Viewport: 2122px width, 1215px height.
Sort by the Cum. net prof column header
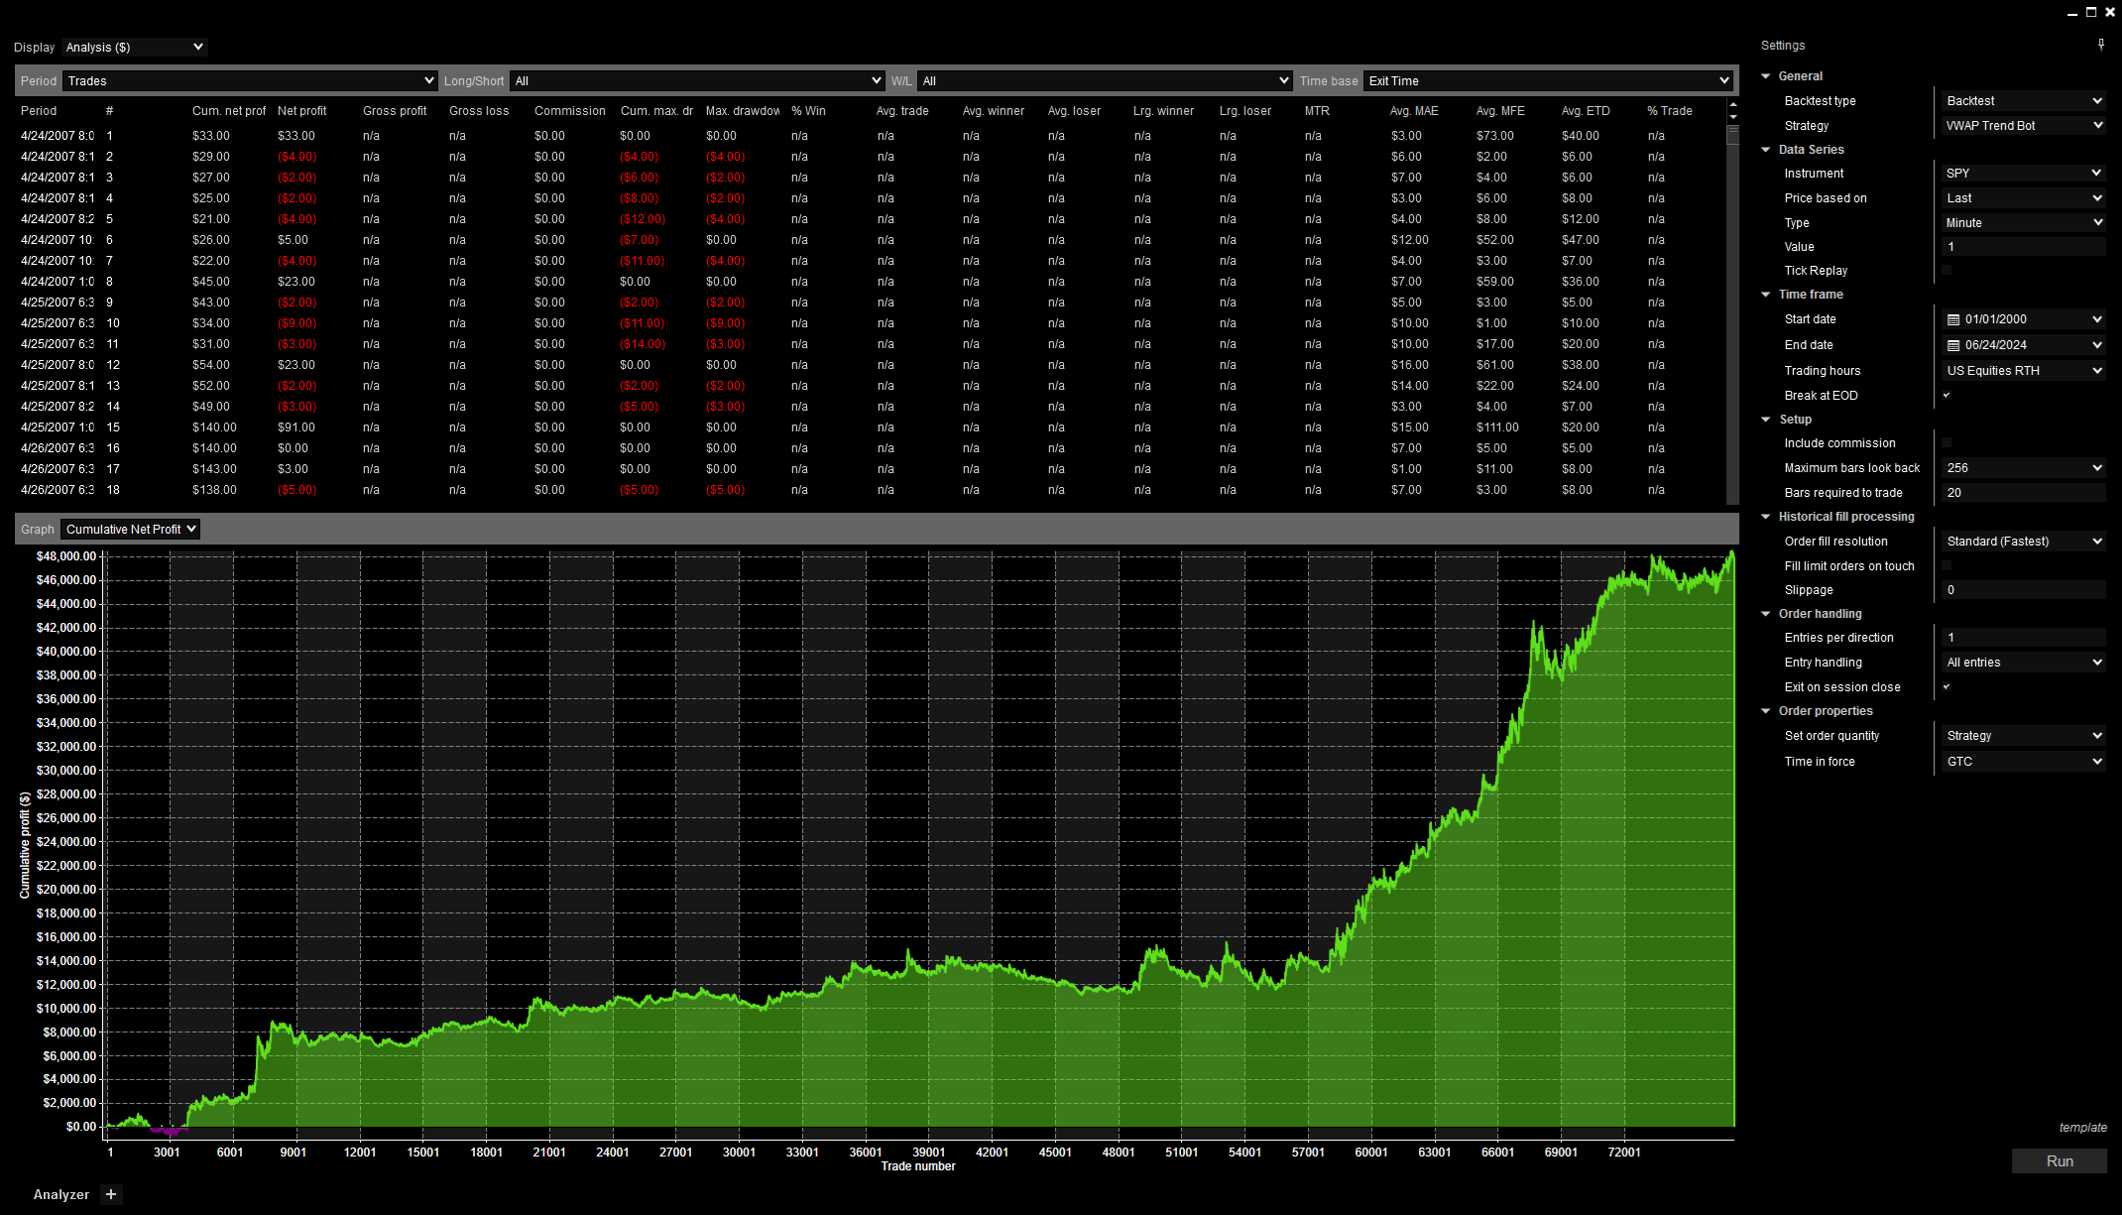click(x=229, y=111)
